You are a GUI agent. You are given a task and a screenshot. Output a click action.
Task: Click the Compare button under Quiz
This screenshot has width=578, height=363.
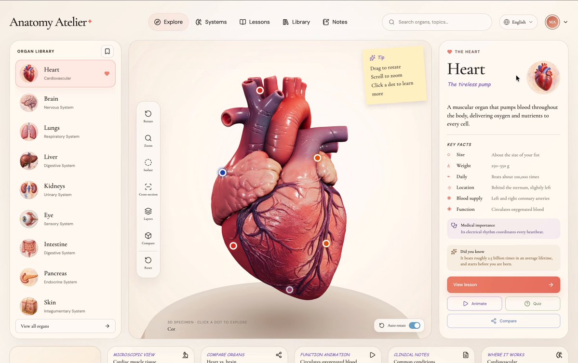[504, 321]
